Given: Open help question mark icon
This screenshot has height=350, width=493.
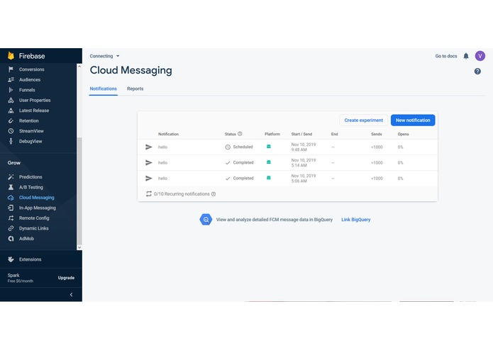Looking at the screenshot, I should (477, 72).
